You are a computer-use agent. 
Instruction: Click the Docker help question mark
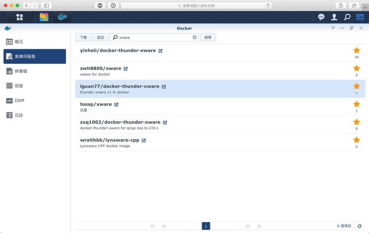click(x=333, y=28)
